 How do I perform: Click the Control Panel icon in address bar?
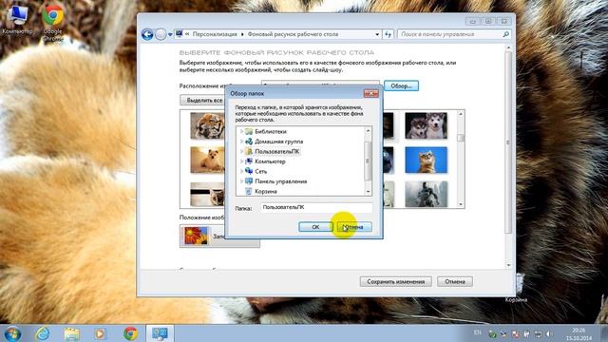pos(180,34)
